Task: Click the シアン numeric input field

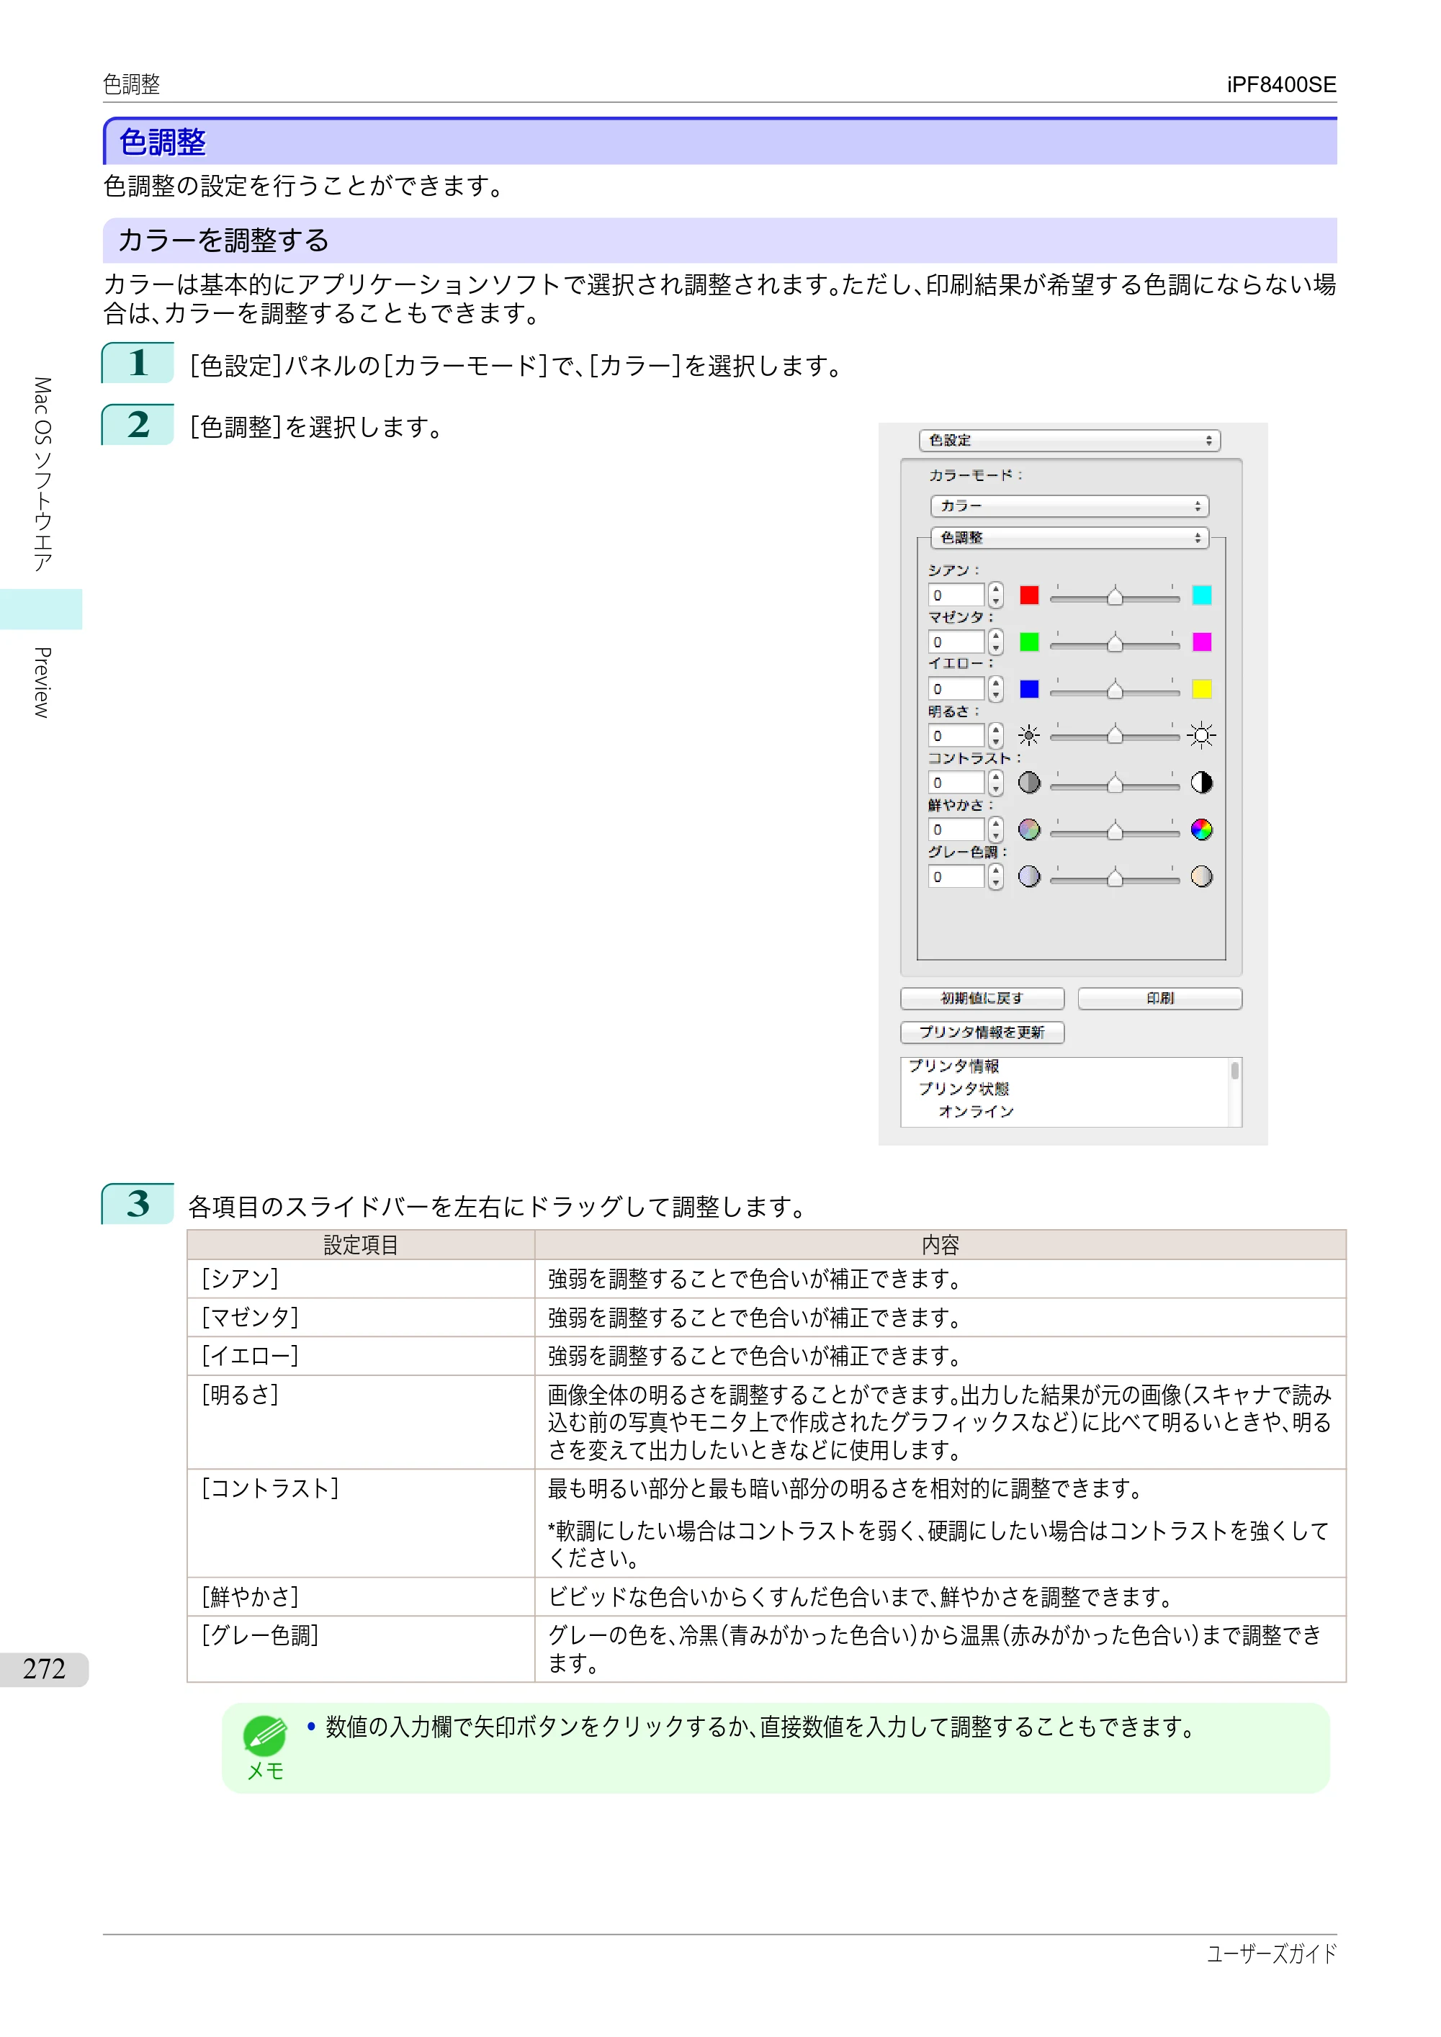Action: (x=956, y=595)
